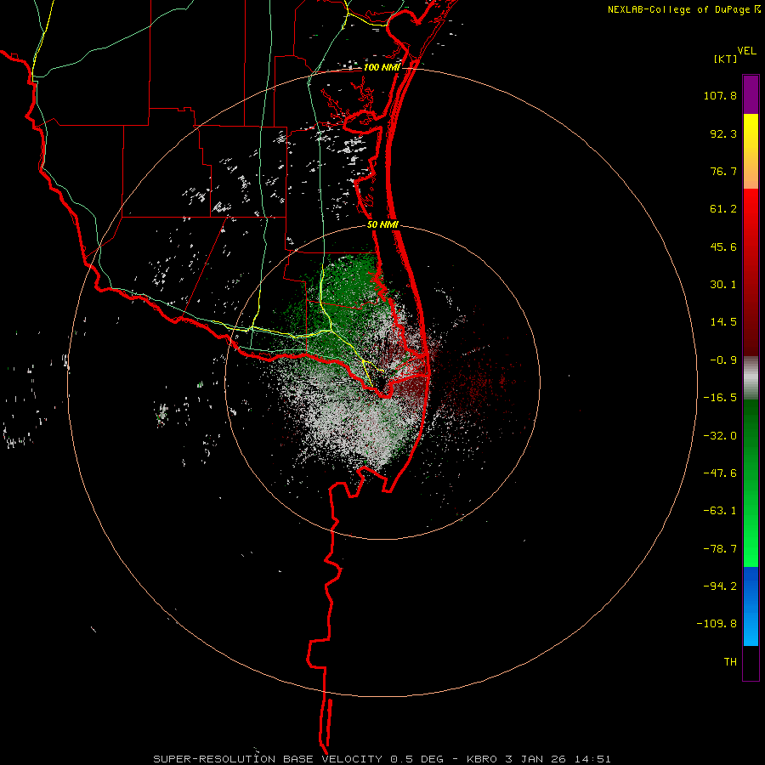Click the 76.7 value on velocity scale

point(723,171)
